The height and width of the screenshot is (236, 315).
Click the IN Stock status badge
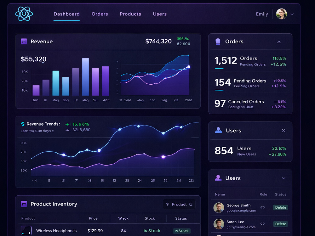pyautogui.click(x=182, y=231)
